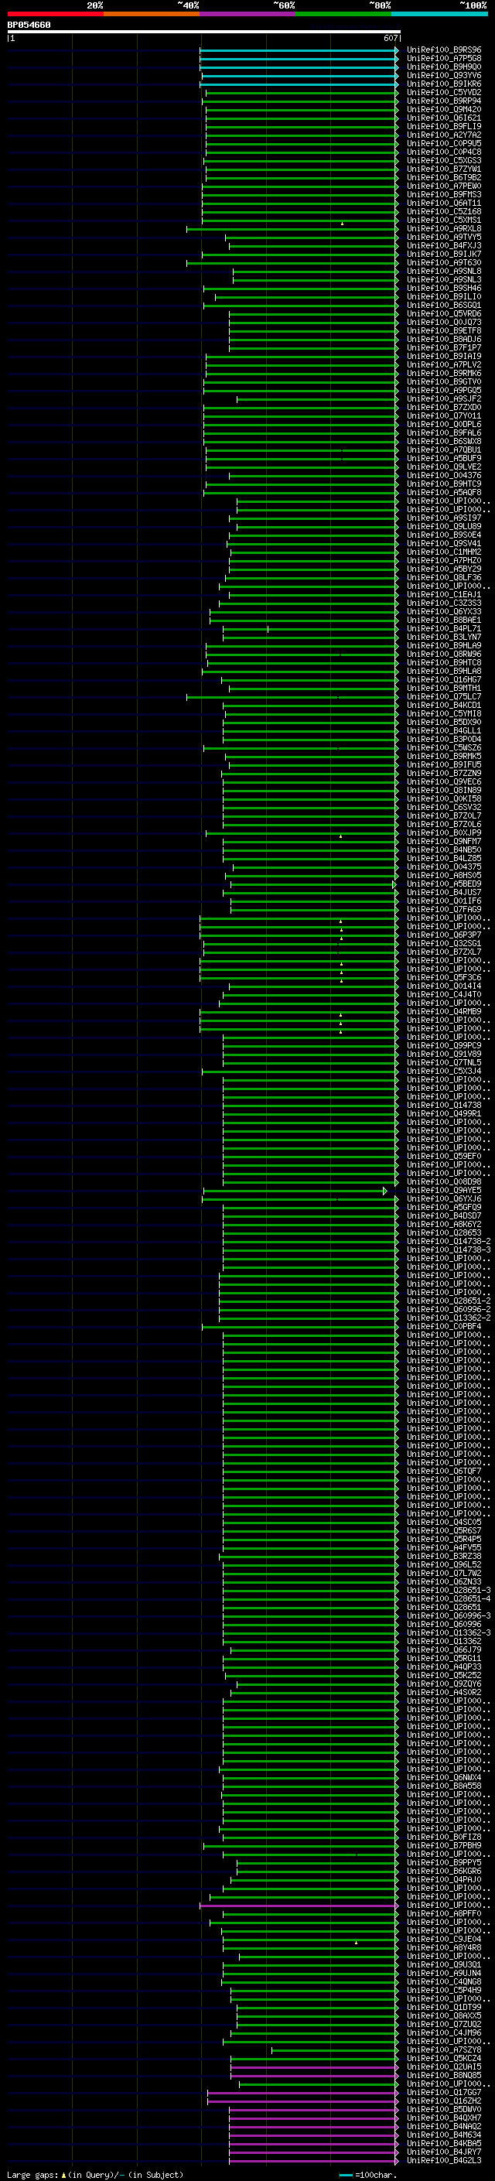The height and width of the screenshot is (2181, 495).
Task: Select hit label UniRef100_Q16ZH2
Action: (443, 2101)
